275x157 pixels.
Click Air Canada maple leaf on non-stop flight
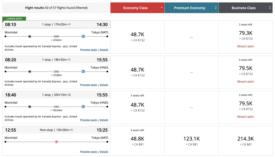[x=56, y=142]
